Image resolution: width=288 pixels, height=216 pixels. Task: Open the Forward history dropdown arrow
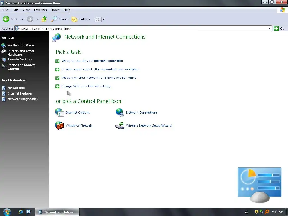pyautogui.click(x=37, y=19)
